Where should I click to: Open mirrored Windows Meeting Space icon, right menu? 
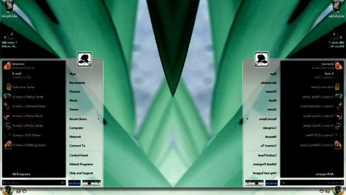coord(338,145)
